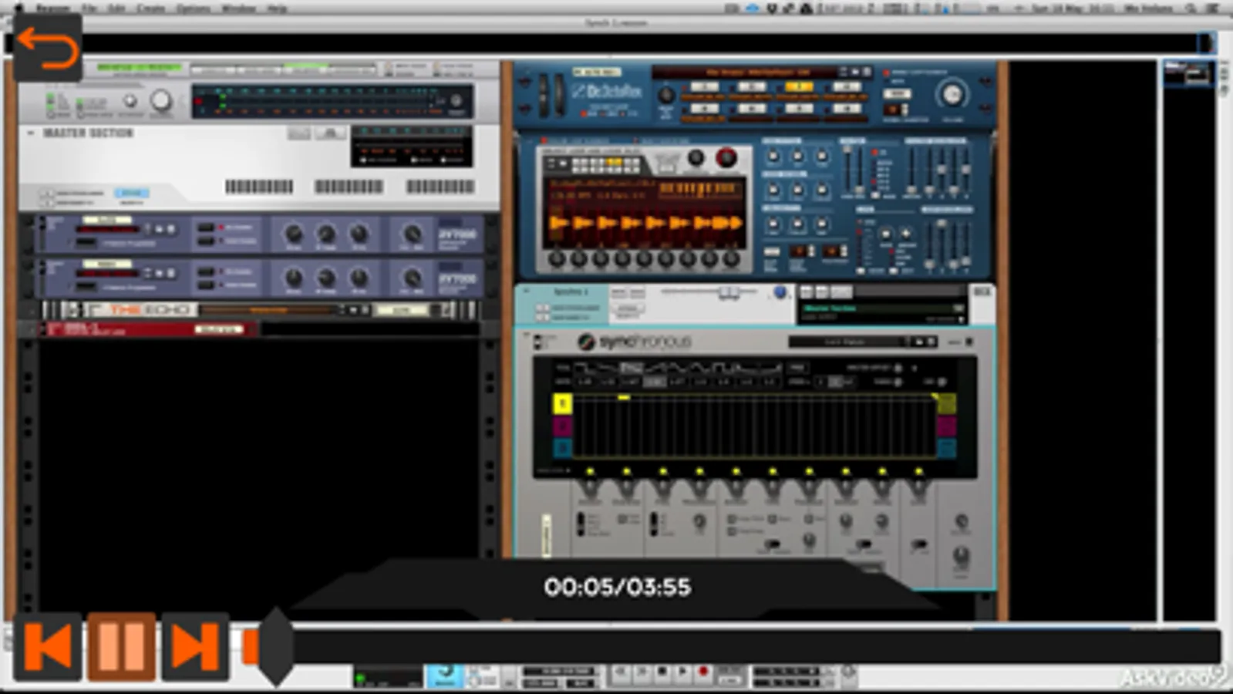Skip to the next video chapter
1233x694 pixels.
(x=194, y=646)
